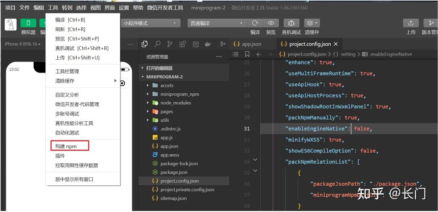Open the search icon in activity bar
The image size is (438, 212).
point(157,44)
